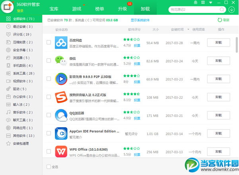
Task: Select 其他软件 (13) in sidebar
Action: click(x=21, y=136)
